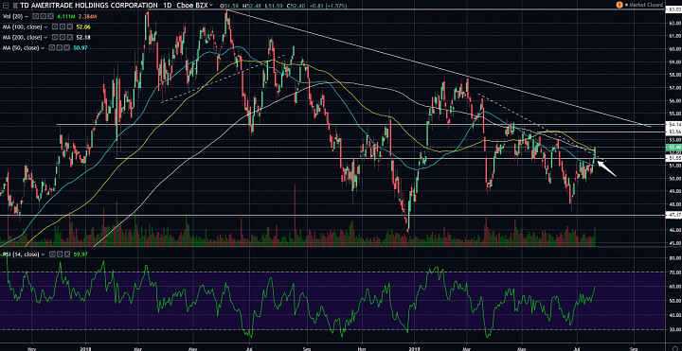Hide the MA (100, close) line with its eye icon

(55, 26)
